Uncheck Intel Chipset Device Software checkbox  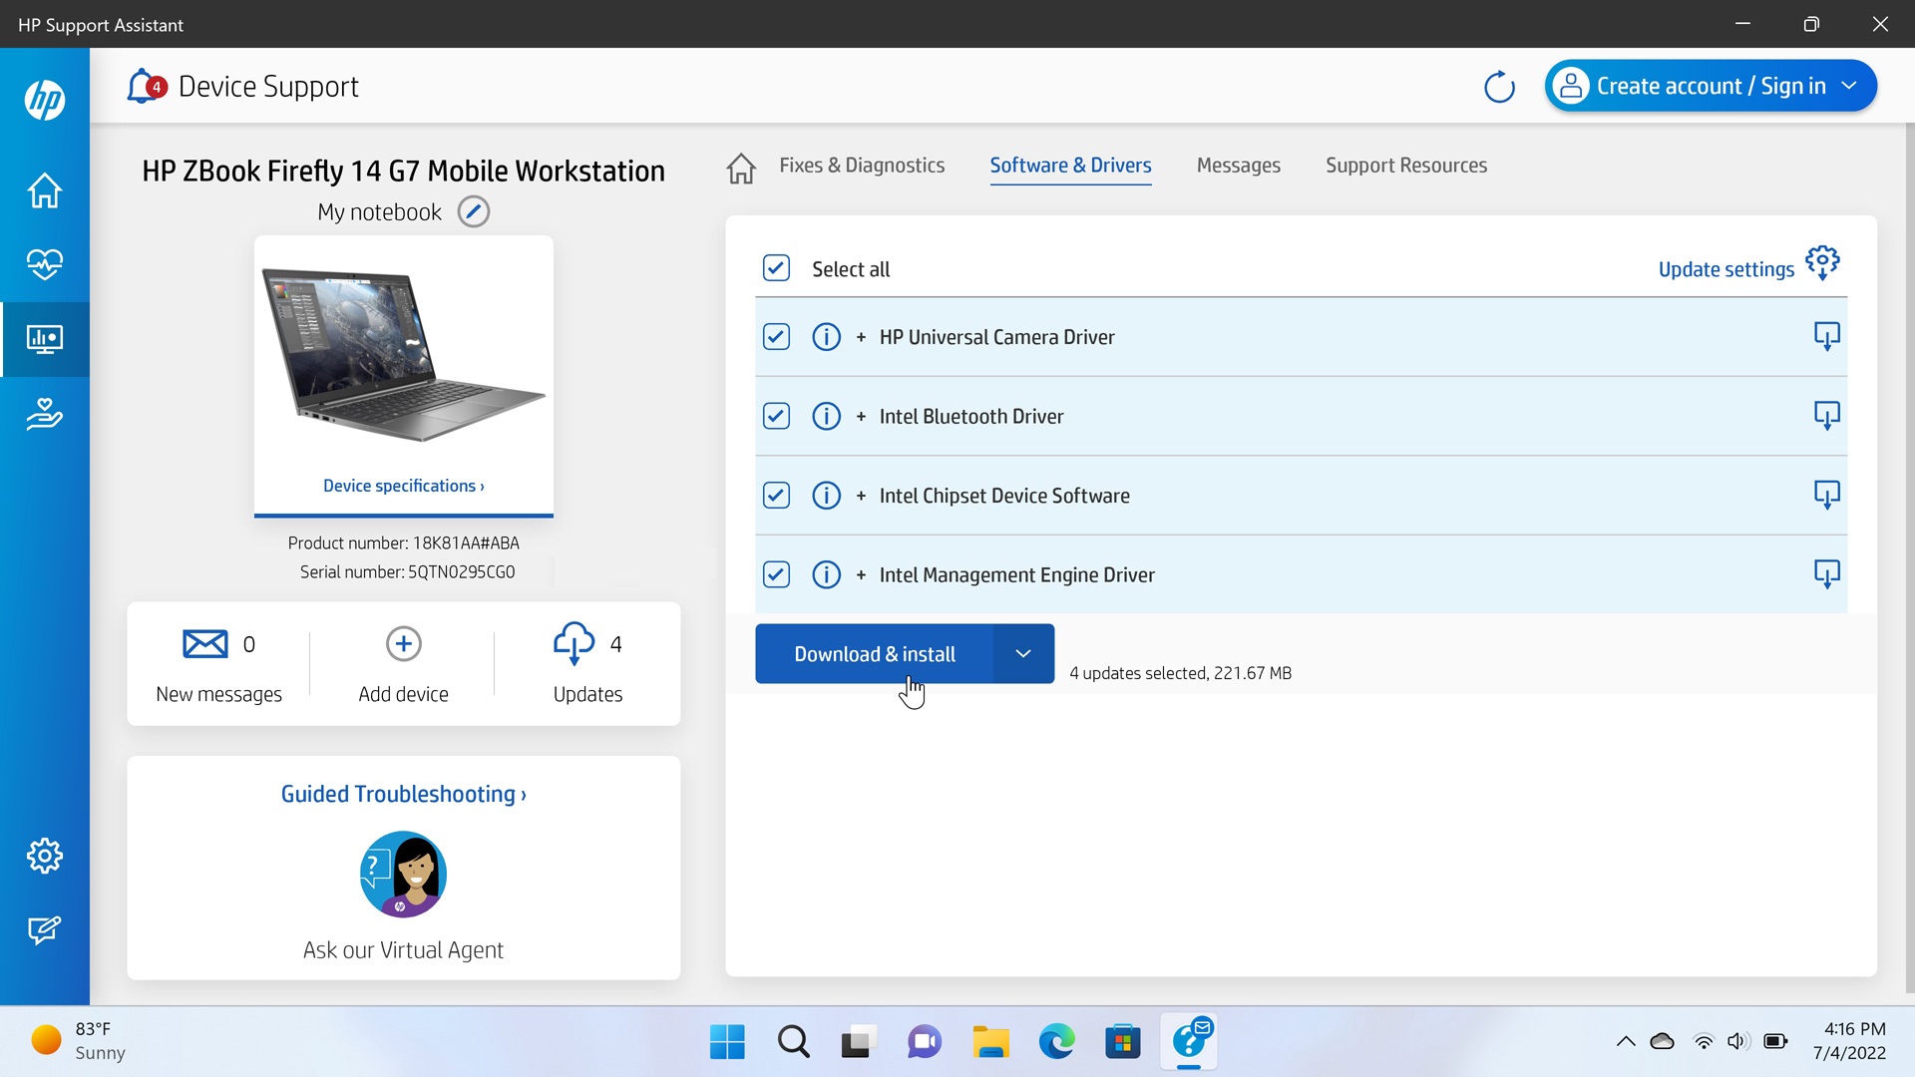click(x=776, y=496)
